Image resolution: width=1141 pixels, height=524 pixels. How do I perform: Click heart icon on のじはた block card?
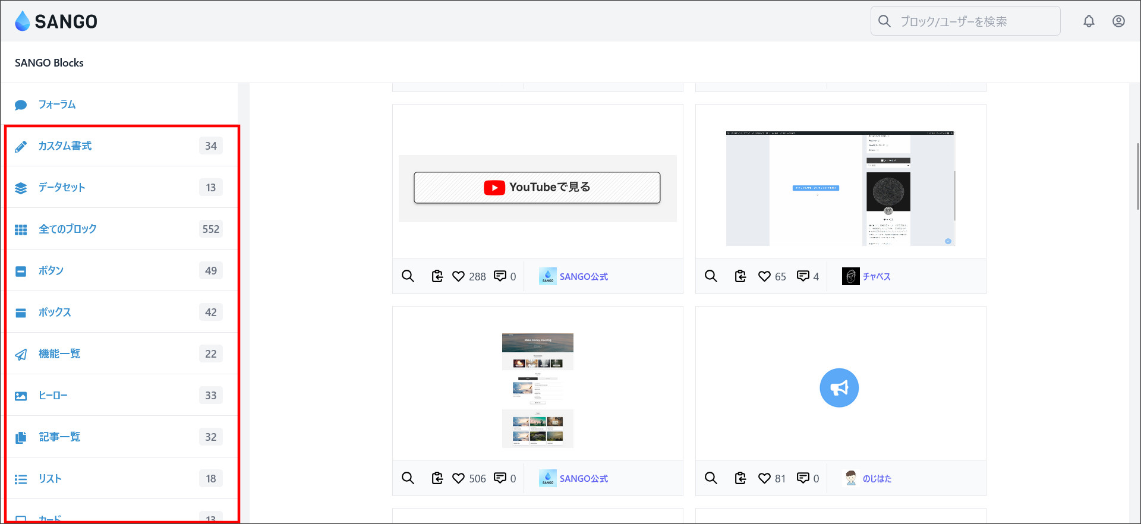point(764,478)
